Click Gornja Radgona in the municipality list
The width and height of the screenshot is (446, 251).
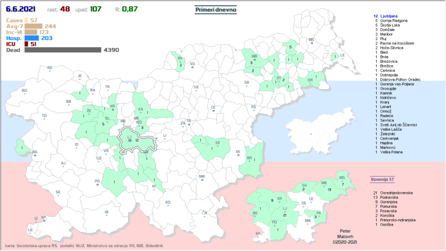coord(394,20)
